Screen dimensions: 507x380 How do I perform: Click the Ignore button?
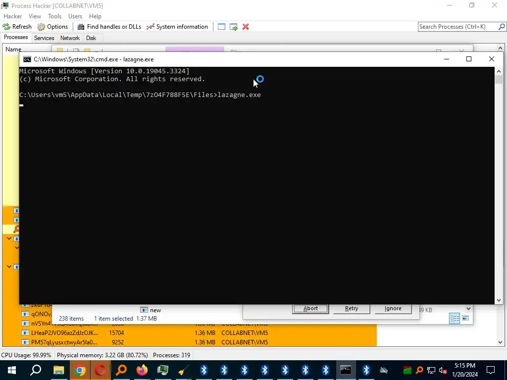point(393,308)
